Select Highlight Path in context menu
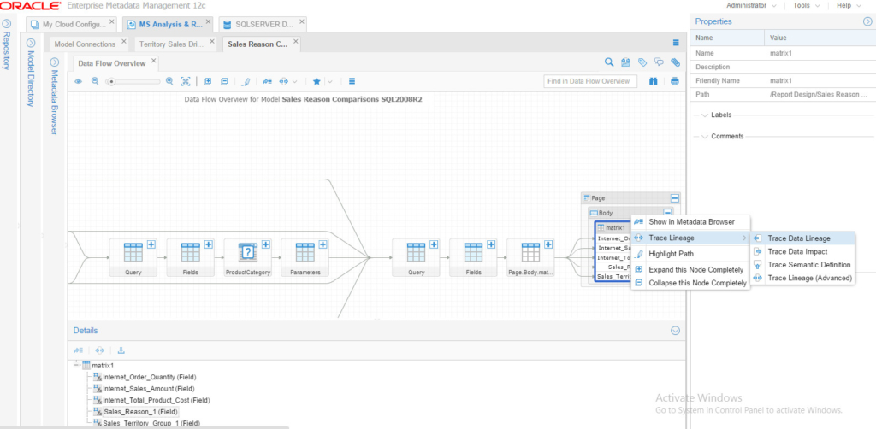Image resolution: width=876 pixels, height=429 pixels. click(x=690, y=254)
